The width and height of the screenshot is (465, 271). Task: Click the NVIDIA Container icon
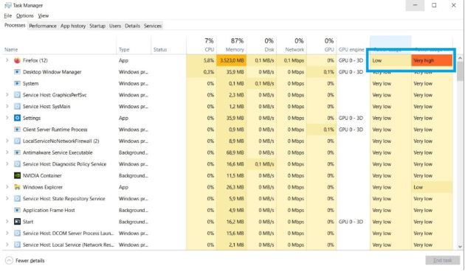coord(17,175)
